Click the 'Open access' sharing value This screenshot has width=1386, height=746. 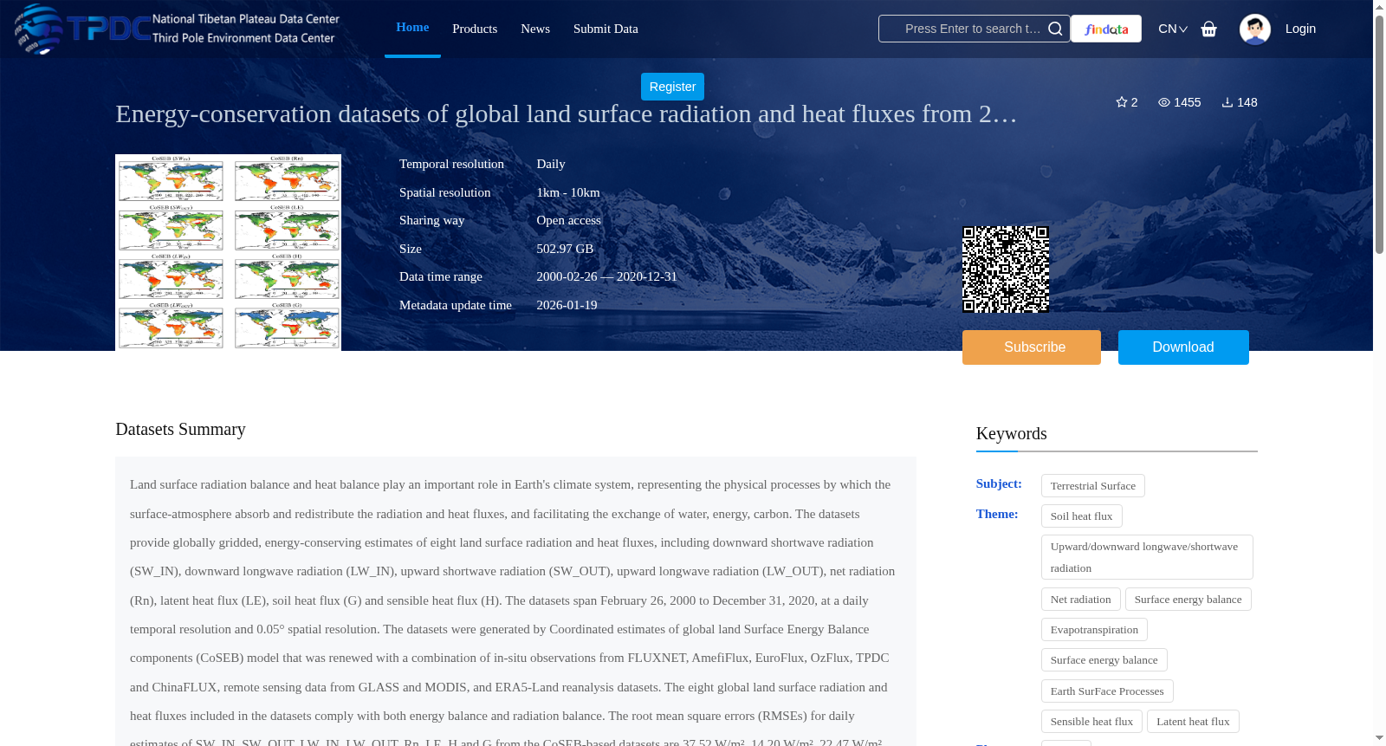click(568, 220)
